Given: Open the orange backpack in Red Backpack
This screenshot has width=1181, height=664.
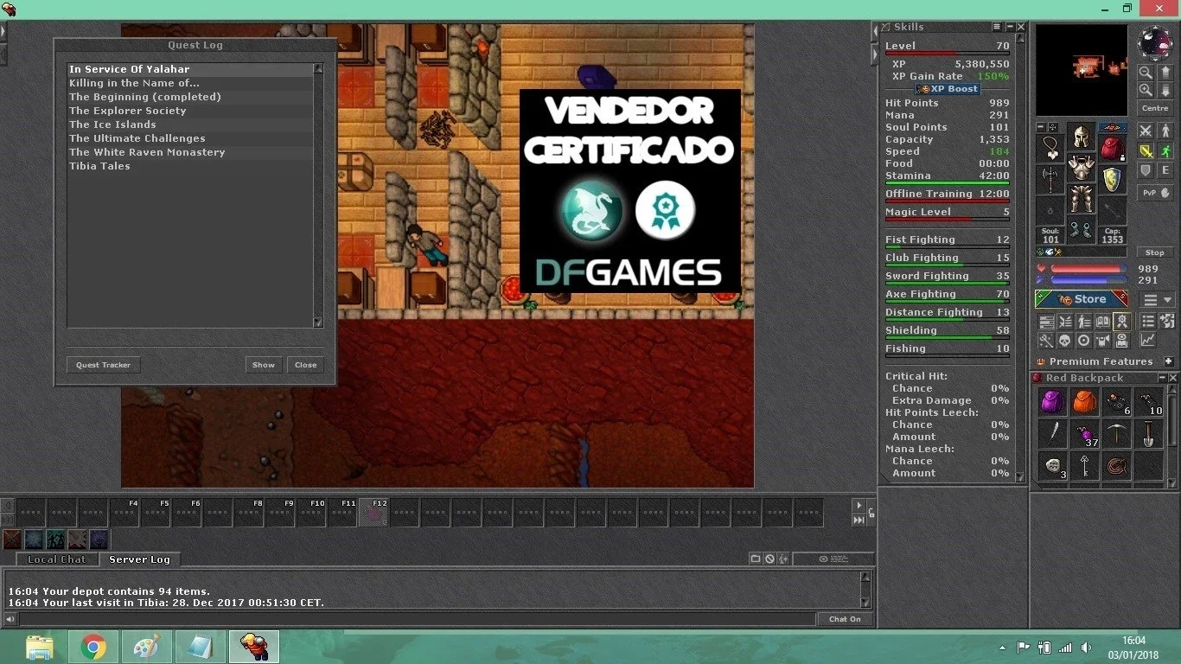Looking at the screenshot, I should point(1084,402).
